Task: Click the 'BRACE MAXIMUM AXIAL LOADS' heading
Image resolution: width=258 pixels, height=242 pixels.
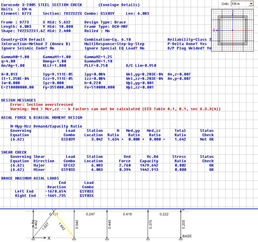Action: [30, 178]
